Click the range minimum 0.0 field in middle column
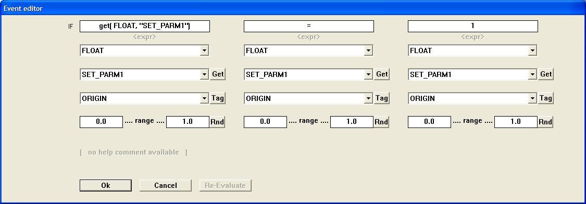 point(265,122)
